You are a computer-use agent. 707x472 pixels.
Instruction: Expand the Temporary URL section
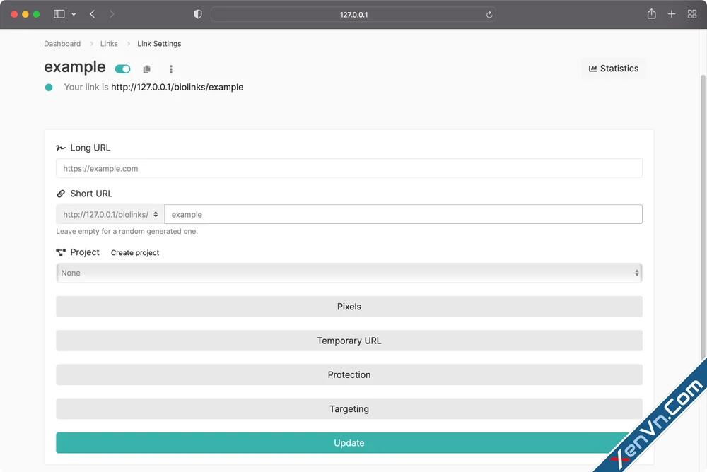click(x=349, y=341)
